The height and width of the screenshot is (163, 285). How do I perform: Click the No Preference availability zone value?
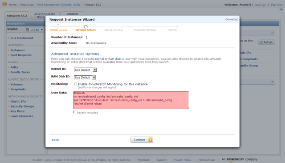pyautogui.click(x=96, y=43)
